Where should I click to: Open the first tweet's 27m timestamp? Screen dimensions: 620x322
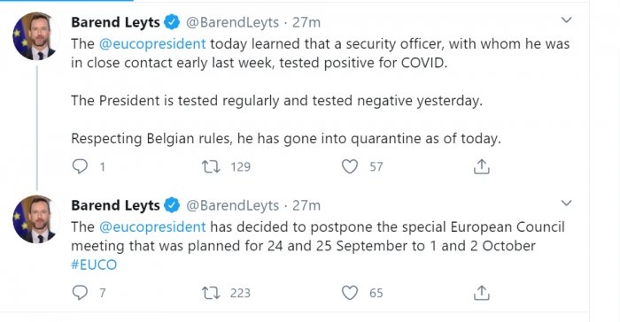pyautogui.click(x=306, y=22)
